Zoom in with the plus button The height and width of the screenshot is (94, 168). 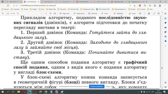coord(46,14)
